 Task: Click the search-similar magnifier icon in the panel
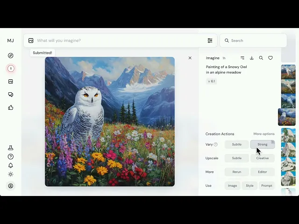pos(261,58)
